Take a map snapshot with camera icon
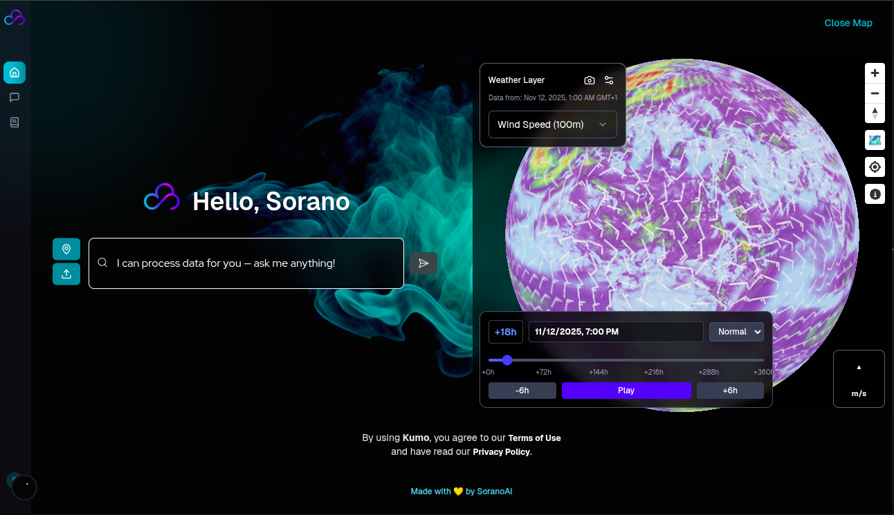This screenshot has height=515, width=894. coord(590,80)
